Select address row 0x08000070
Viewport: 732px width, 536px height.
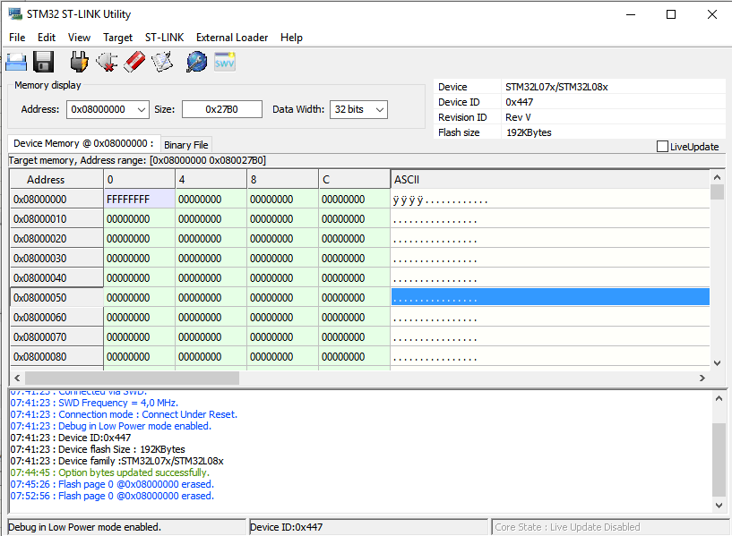coord(56,337)
